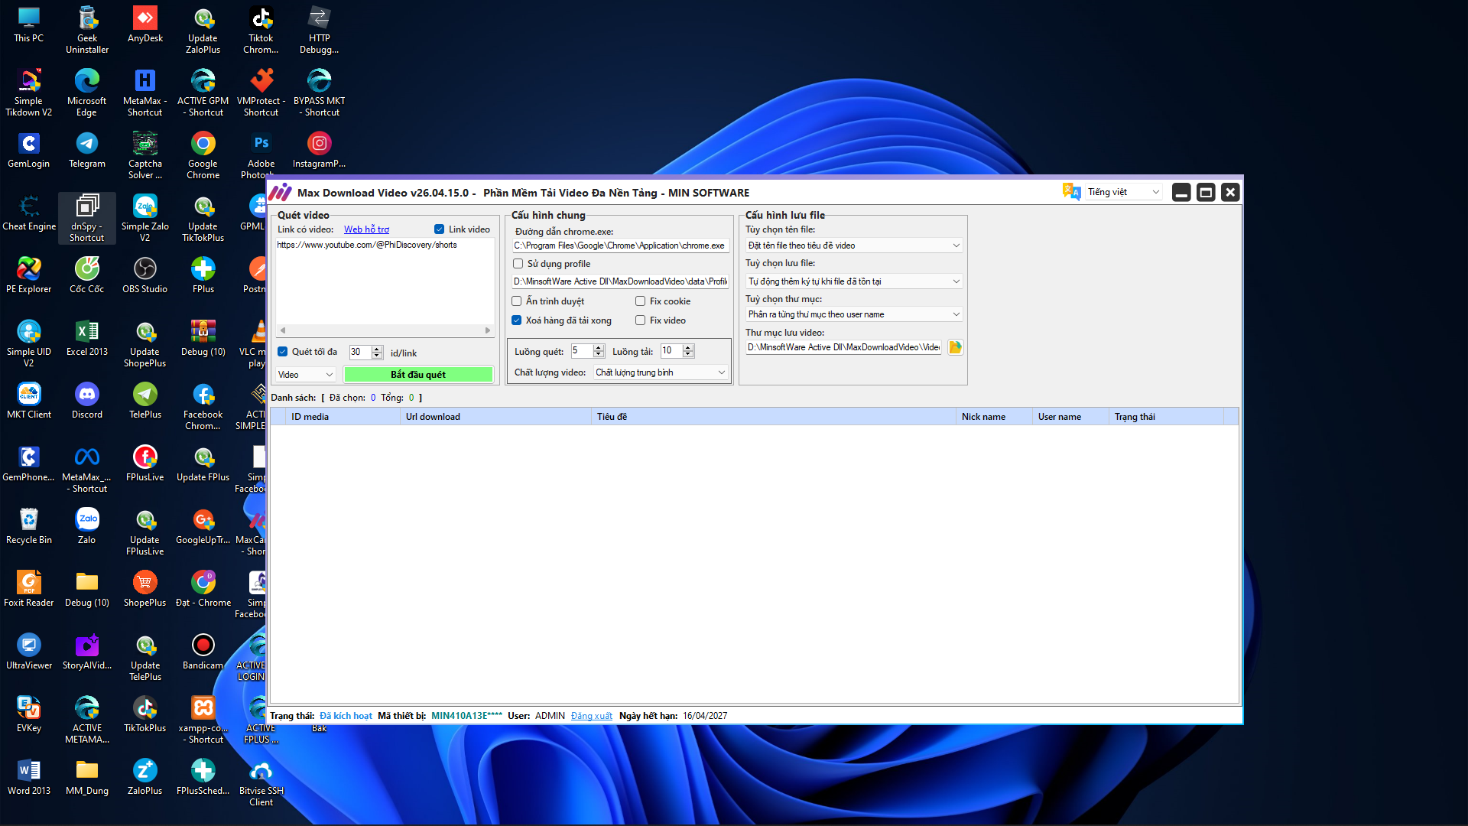Open Cốc Cốc browser icon
This screenshot has height=826, width=1468.
87,276
